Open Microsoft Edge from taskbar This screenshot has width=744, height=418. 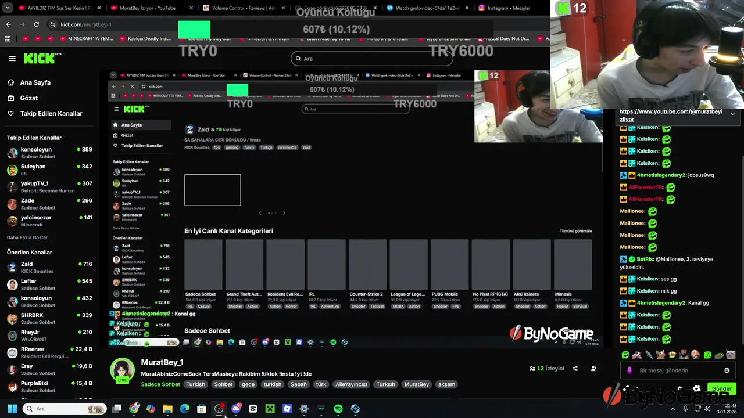(x=185, y=409)
